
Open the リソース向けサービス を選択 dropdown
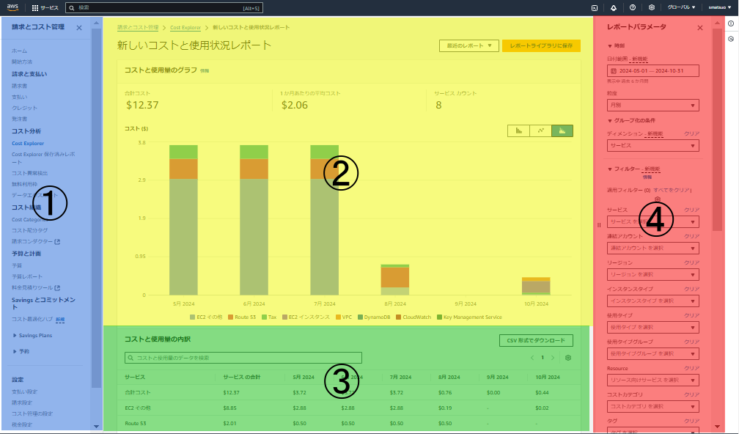pyautogui.click(x=652, y=380)
